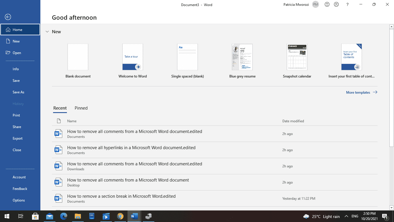Collapse the New templates section
The image size is (394, 222).
pyautogui.click(x=47, y=32)
